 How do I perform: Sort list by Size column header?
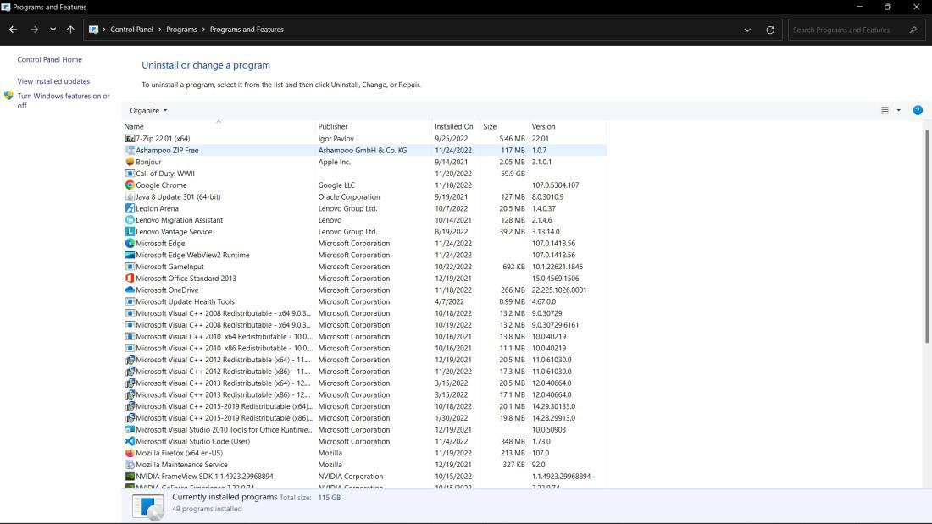505,126
